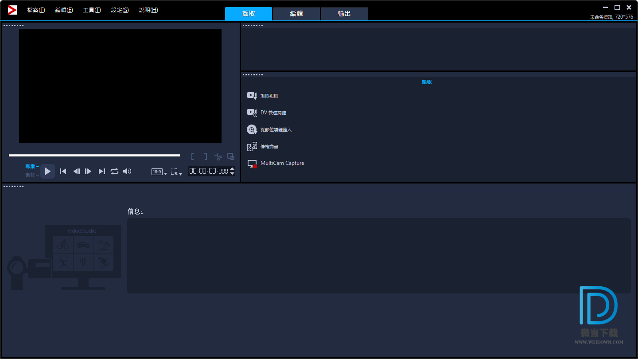Click the 信息 information text box
The image size is (638, 359).
379,255
